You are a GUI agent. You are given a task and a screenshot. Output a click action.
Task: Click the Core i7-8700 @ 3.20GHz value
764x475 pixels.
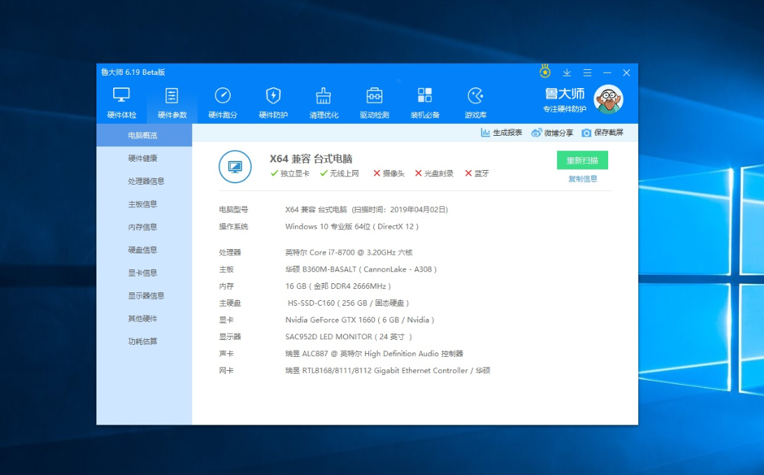[349, 252]
